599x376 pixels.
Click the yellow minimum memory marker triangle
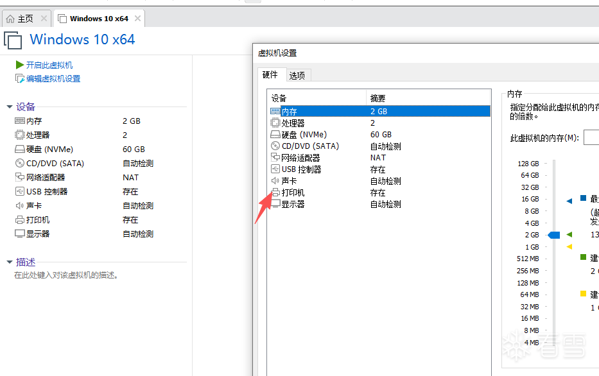pos(569,246)
